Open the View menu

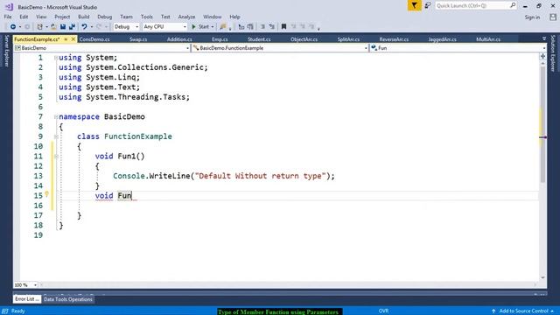[x=41, y=17]
